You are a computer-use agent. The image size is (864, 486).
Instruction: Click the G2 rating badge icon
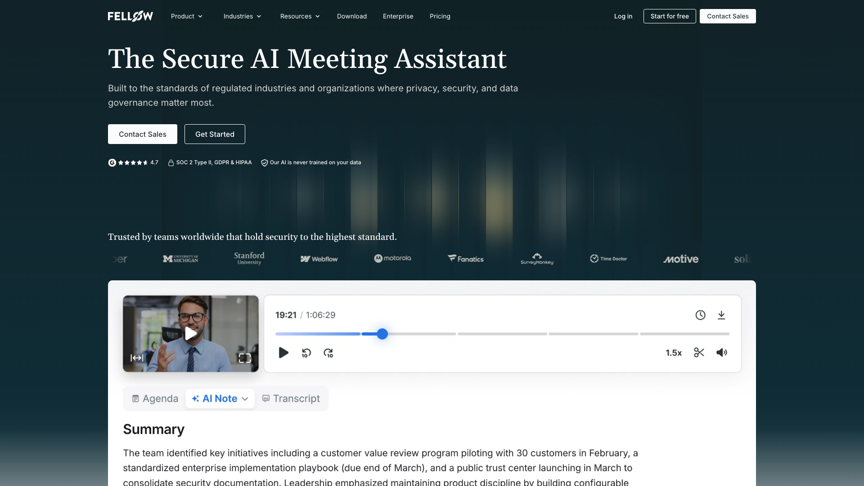click(x=112, y=162)
